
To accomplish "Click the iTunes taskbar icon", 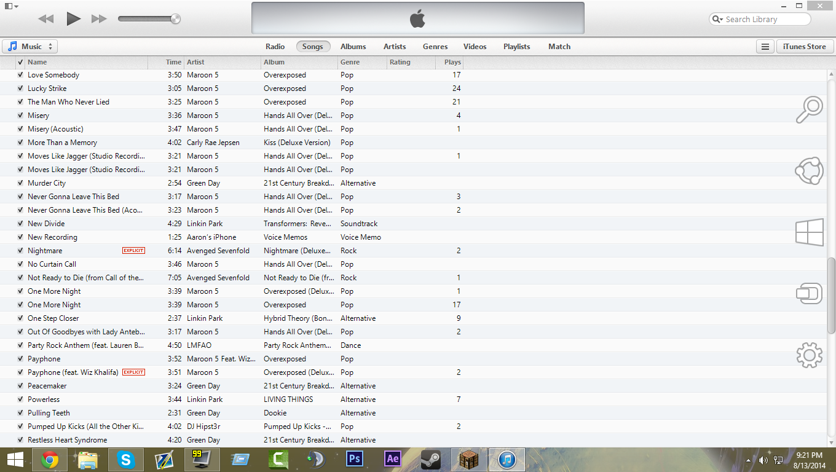I will pos(507,460).
